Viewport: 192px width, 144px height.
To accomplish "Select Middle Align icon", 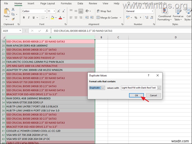I will [x=76, y=11].
